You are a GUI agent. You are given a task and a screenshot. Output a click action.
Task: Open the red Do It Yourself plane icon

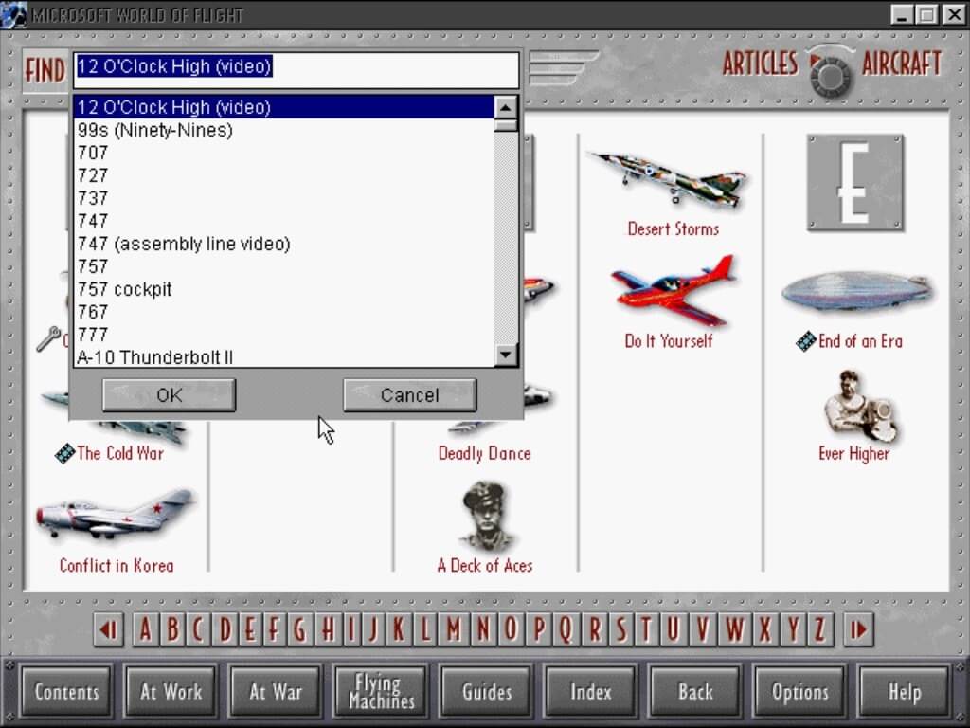[673, 291]
